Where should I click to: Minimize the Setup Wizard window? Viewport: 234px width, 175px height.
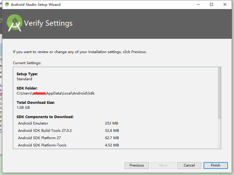pos(198,4)
